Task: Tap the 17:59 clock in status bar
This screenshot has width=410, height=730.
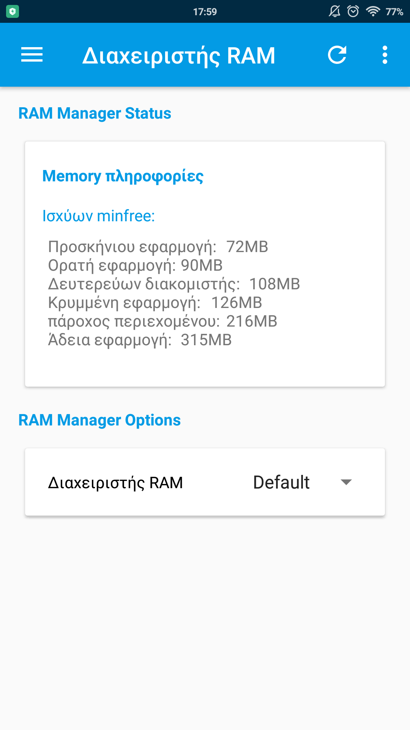Action: pos(205,12)
